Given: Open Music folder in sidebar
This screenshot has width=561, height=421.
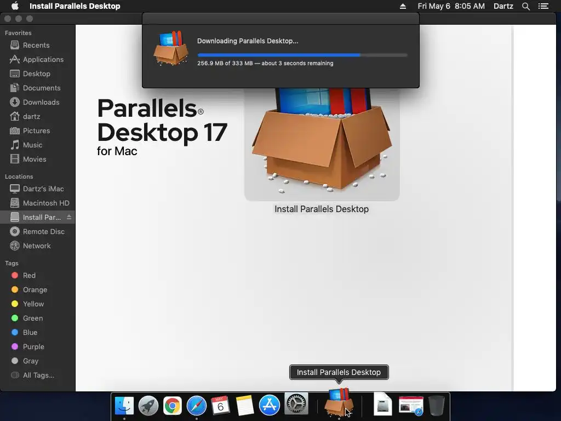Looking at the screenshot, I should click(x=38, y=145).
